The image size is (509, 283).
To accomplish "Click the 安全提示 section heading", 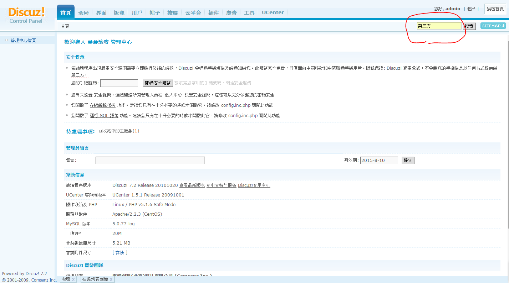I will coord(75,57).
